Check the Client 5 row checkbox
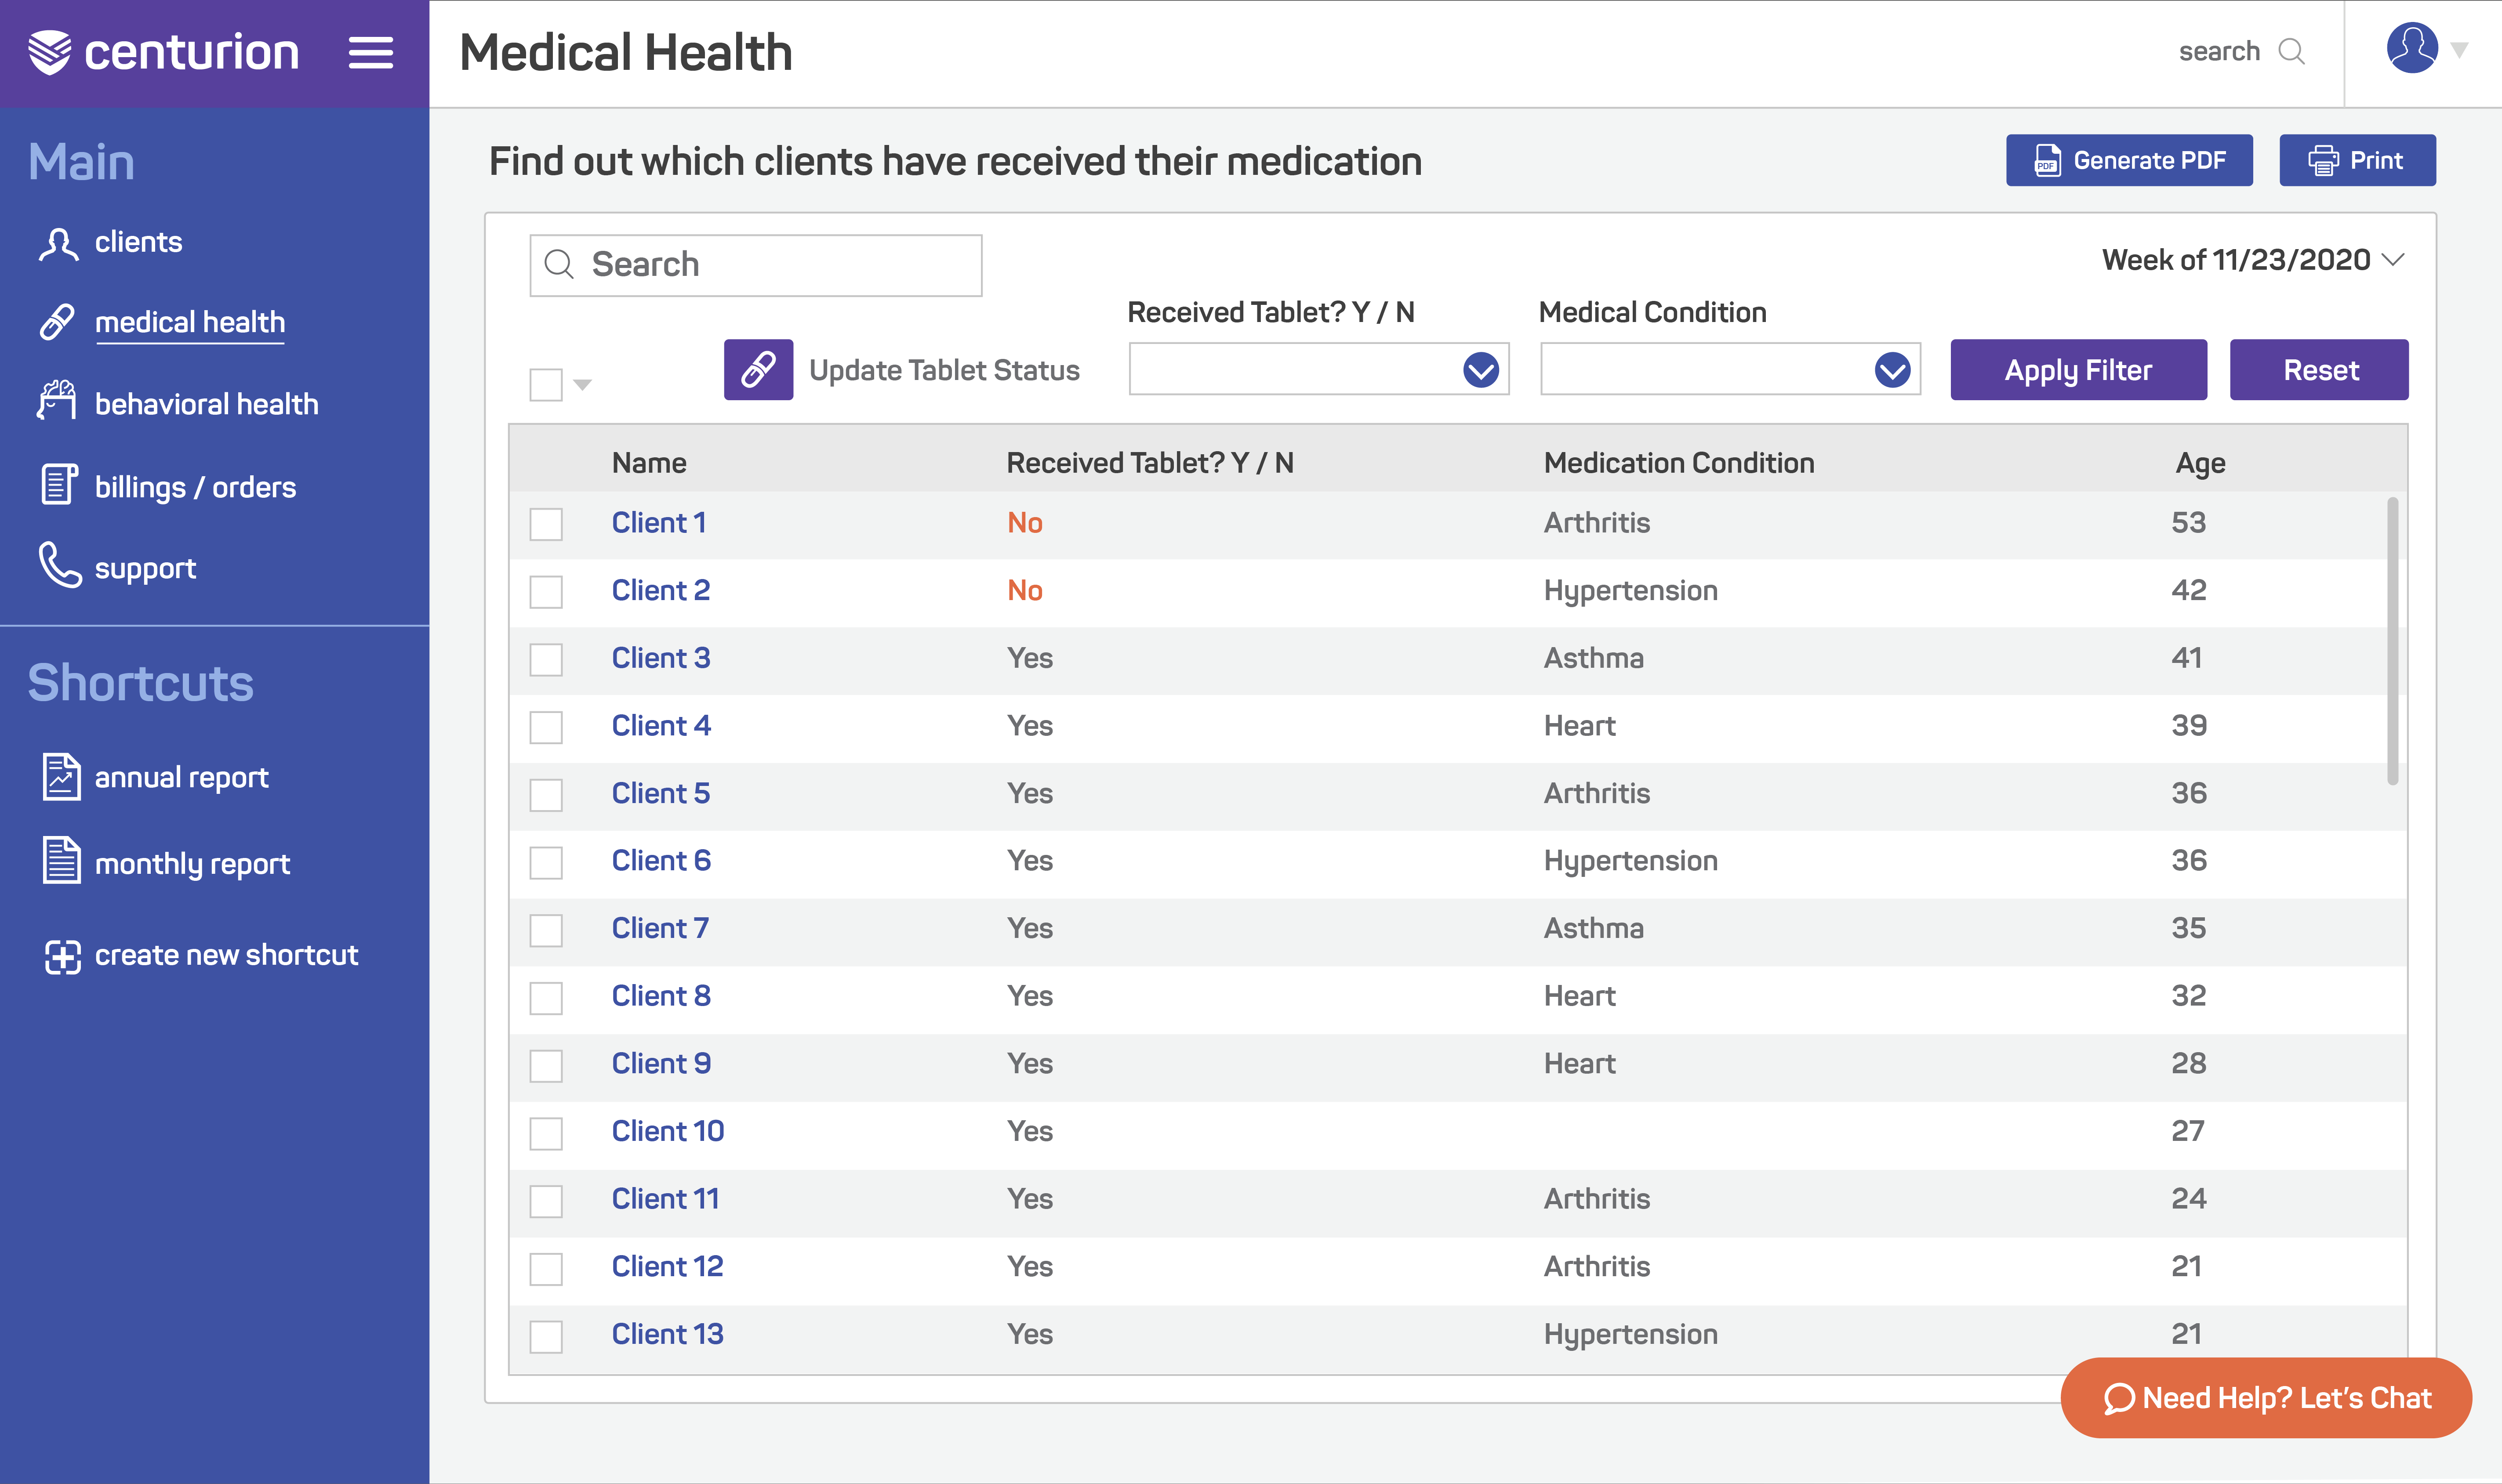 tap(546, 795)
